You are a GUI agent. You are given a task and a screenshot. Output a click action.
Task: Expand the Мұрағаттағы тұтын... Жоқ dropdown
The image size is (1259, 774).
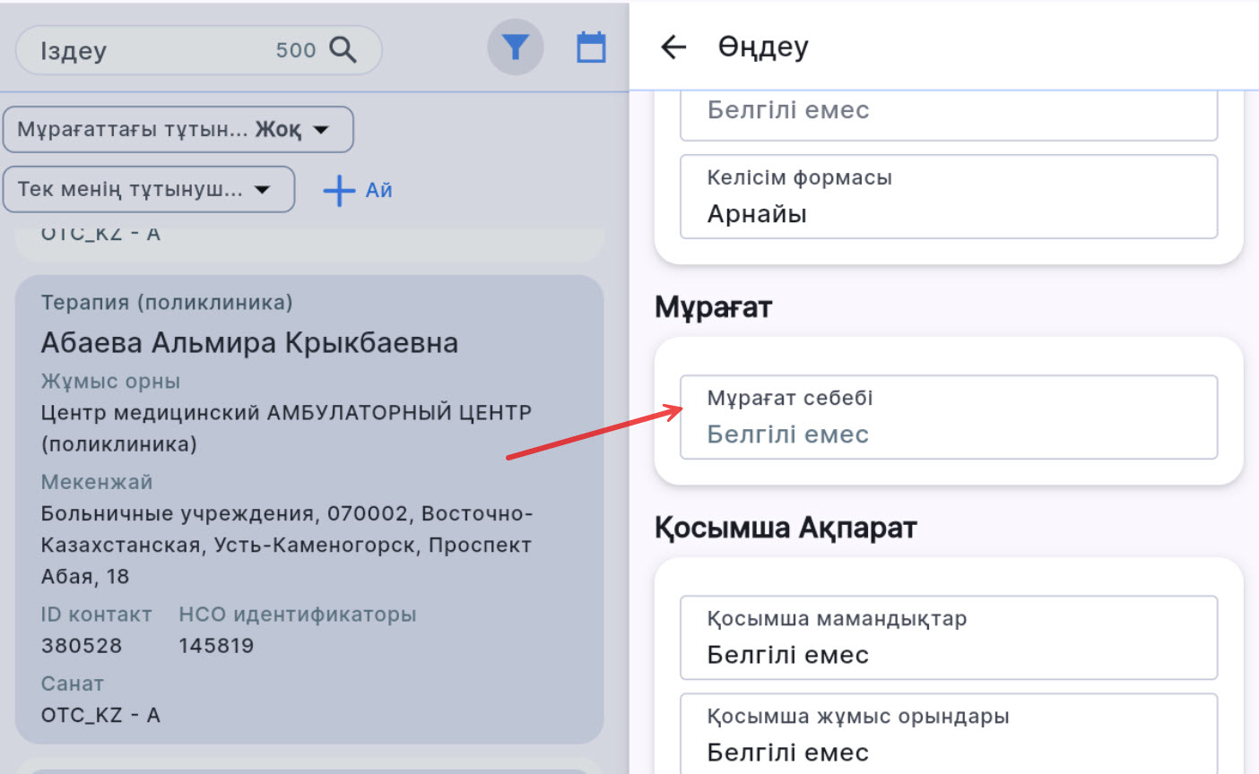coord(178,130)
